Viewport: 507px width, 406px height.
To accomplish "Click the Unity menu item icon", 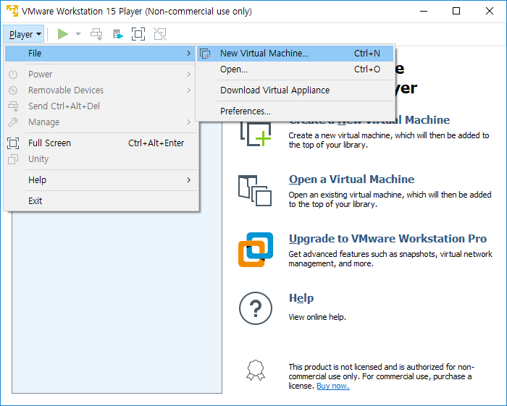I will (x=13, y=159).
